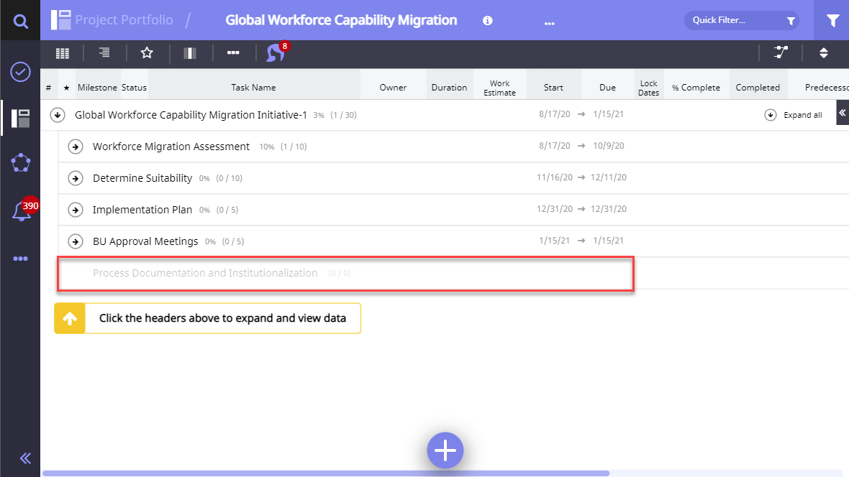Open the assistant icon with 8 badge
Screen dimensions: 849x477
(277, 52)
